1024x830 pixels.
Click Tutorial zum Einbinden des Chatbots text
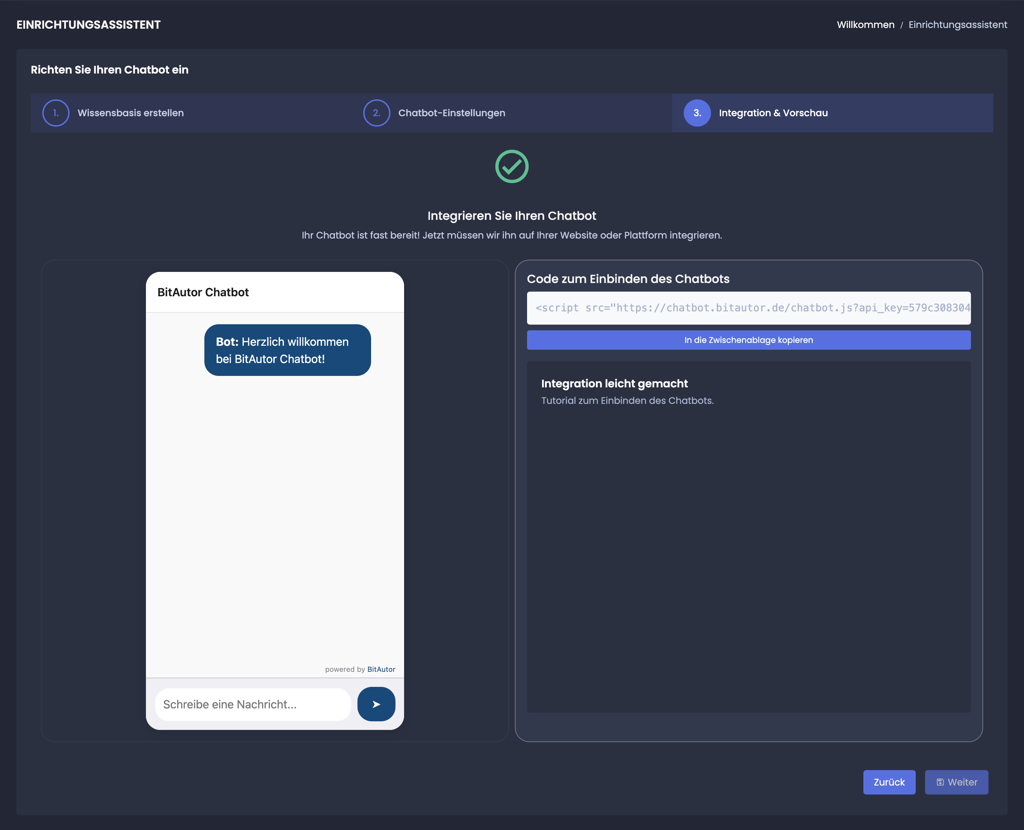[627, 401]
